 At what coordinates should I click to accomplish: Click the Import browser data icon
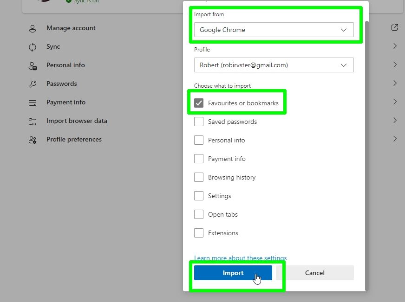coord(32,121)
